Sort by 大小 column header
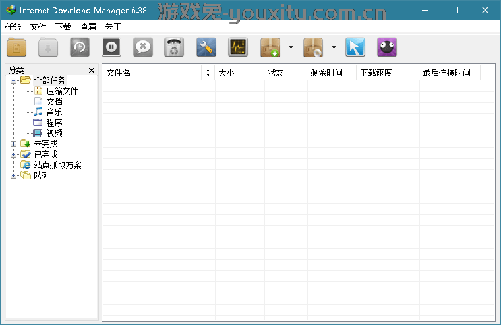 240,73
